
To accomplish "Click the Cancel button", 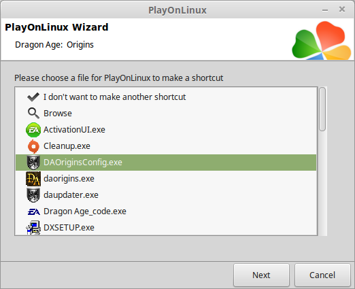I will [x=322, y=275].
